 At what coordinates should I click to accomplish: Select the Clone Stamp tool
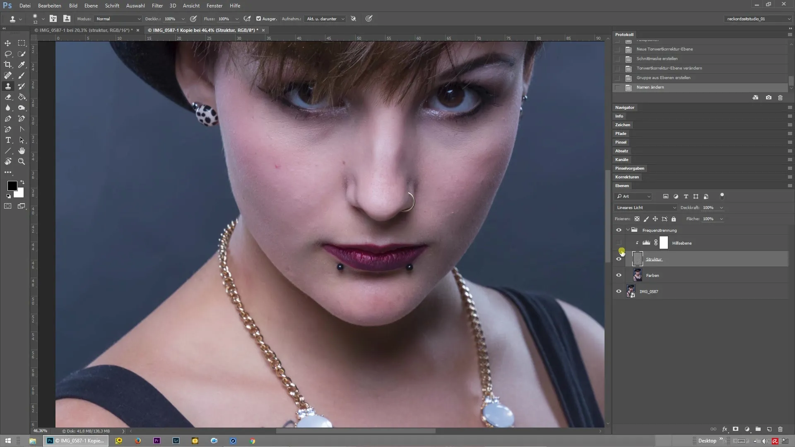click(8, 86)
